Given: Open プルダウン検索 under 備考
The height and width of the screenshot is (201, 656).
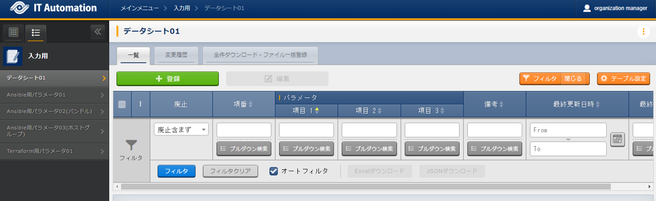Looking at the screenshot, I should click(495, 149).
